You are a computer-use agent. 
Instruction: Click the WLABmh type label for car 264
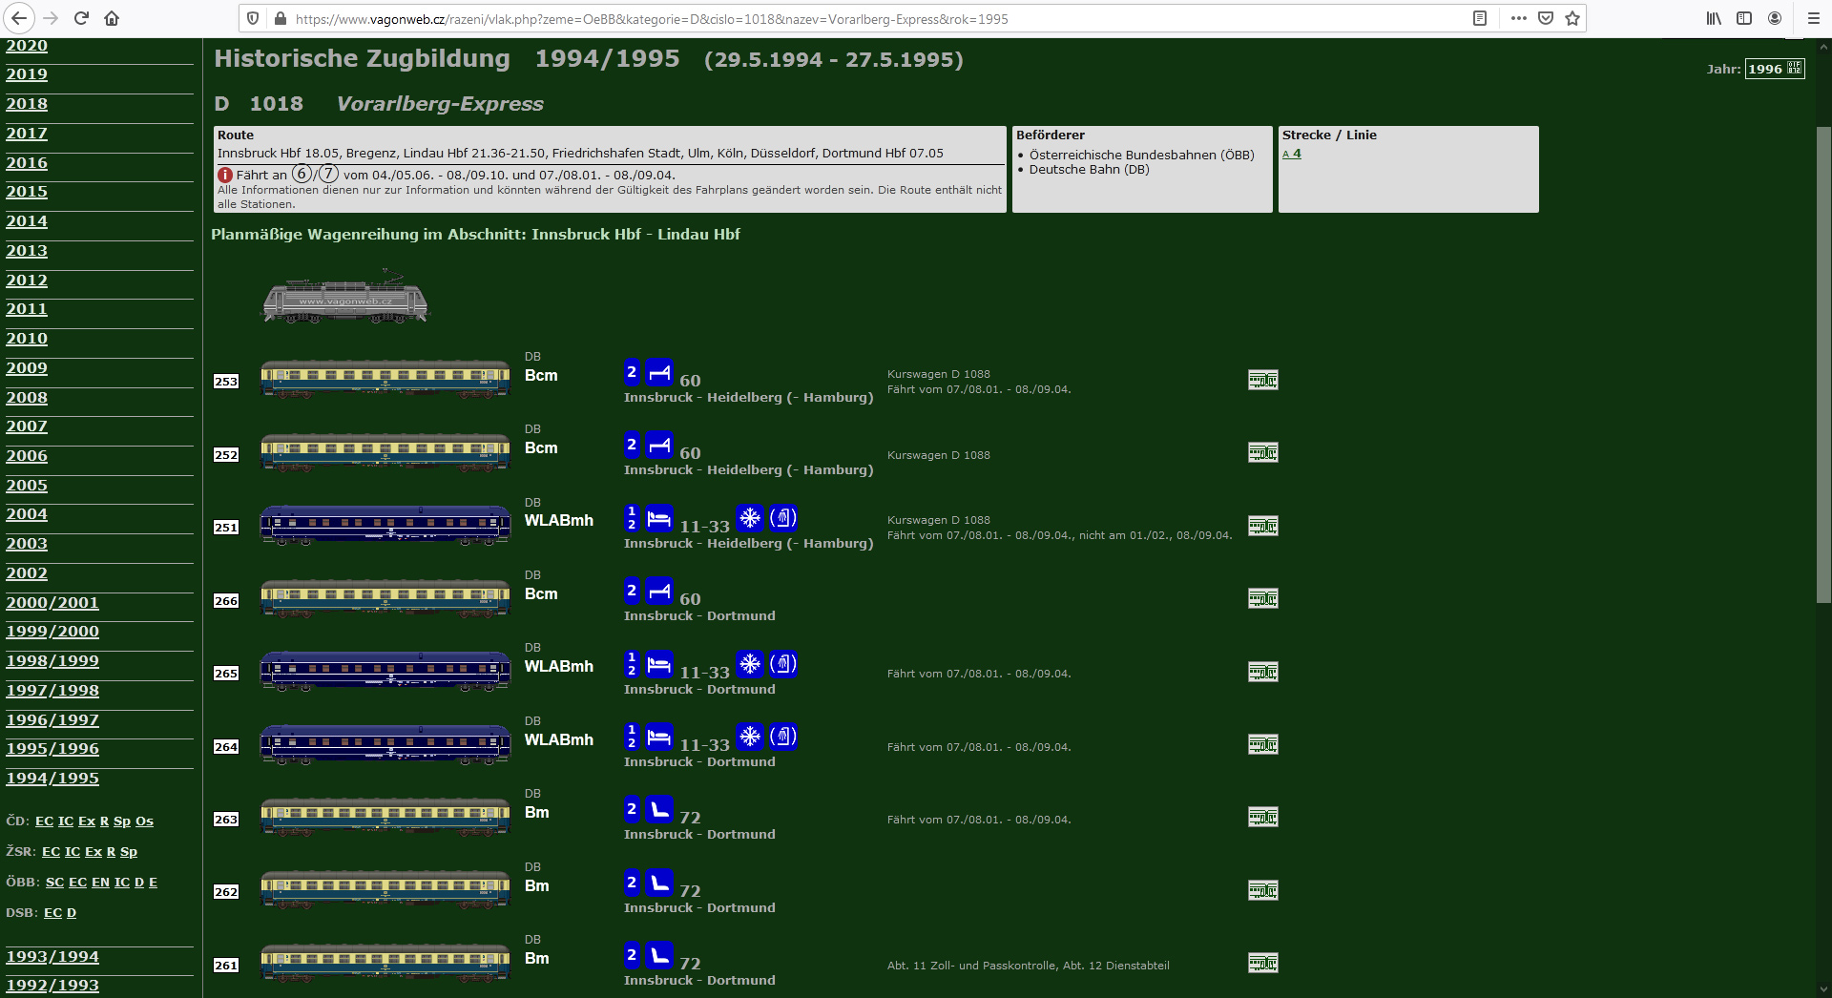559,740
